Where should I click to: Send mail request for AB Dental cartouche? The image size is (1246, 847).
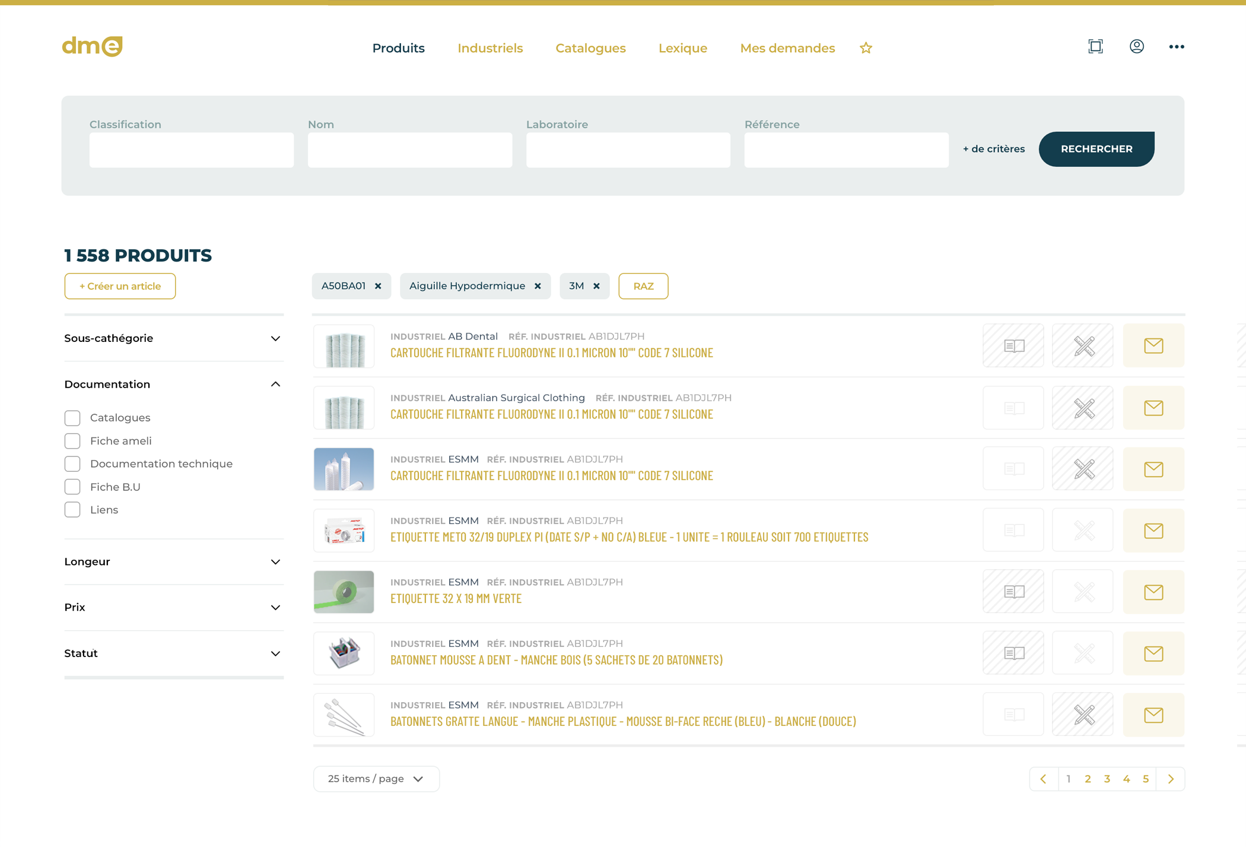pyautogui.click(x=1153, y=345)
